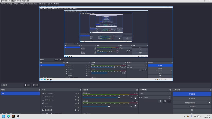Hide the display capture (显示器采集) source
212x119 pixels.
[76, 110]
